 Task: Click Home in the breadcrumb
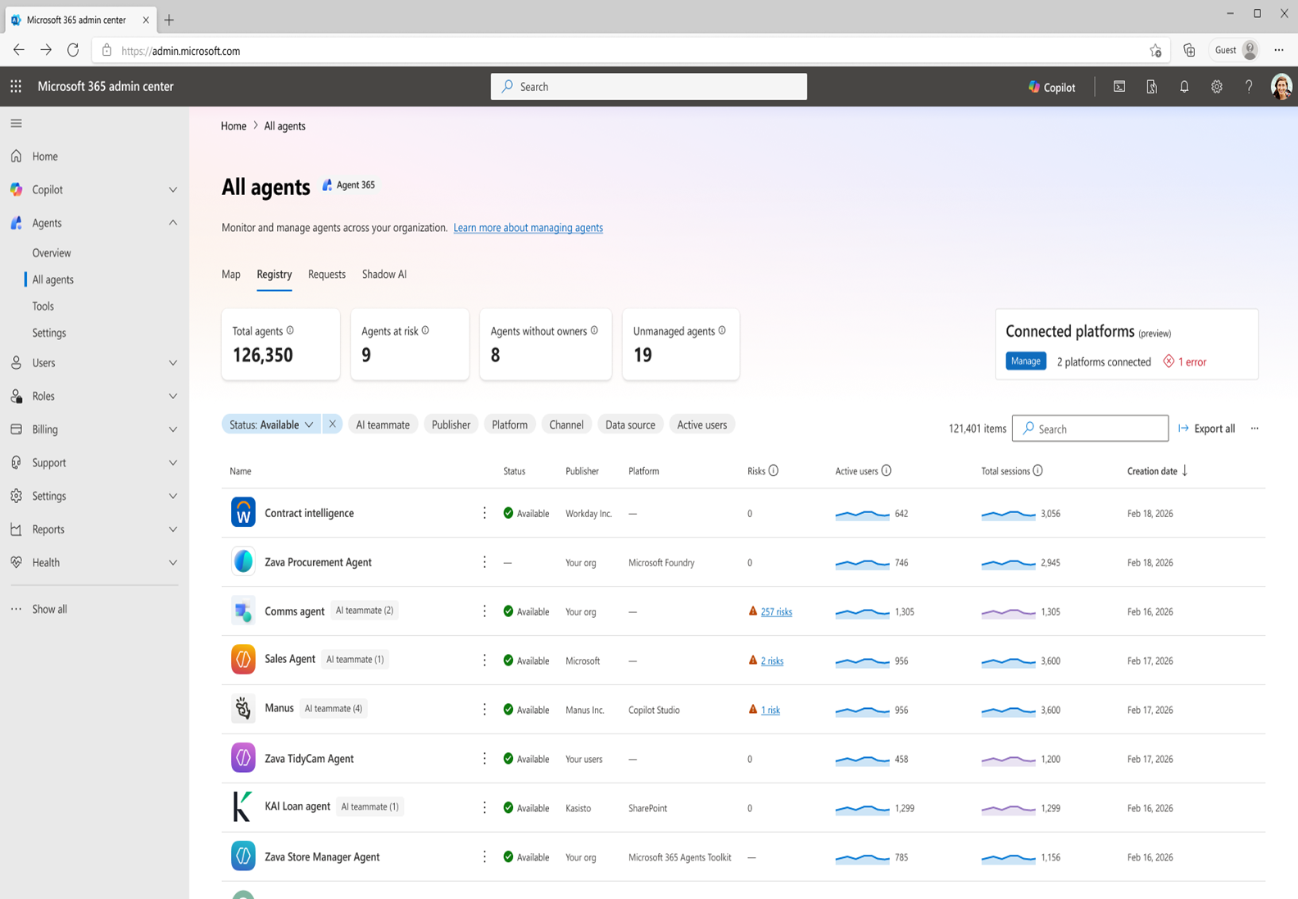(234, 126)
